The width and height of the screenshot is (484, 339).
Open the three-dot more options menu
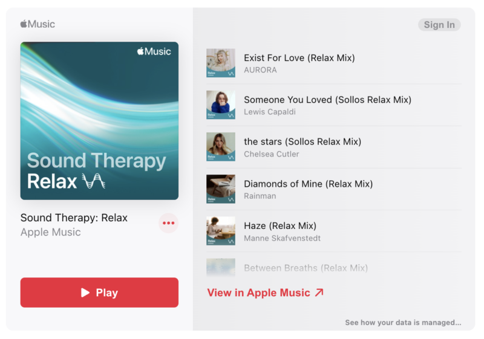click(169, 223)
